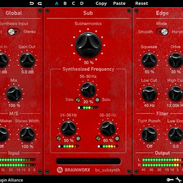Click the key license icon

coord(170,180)
